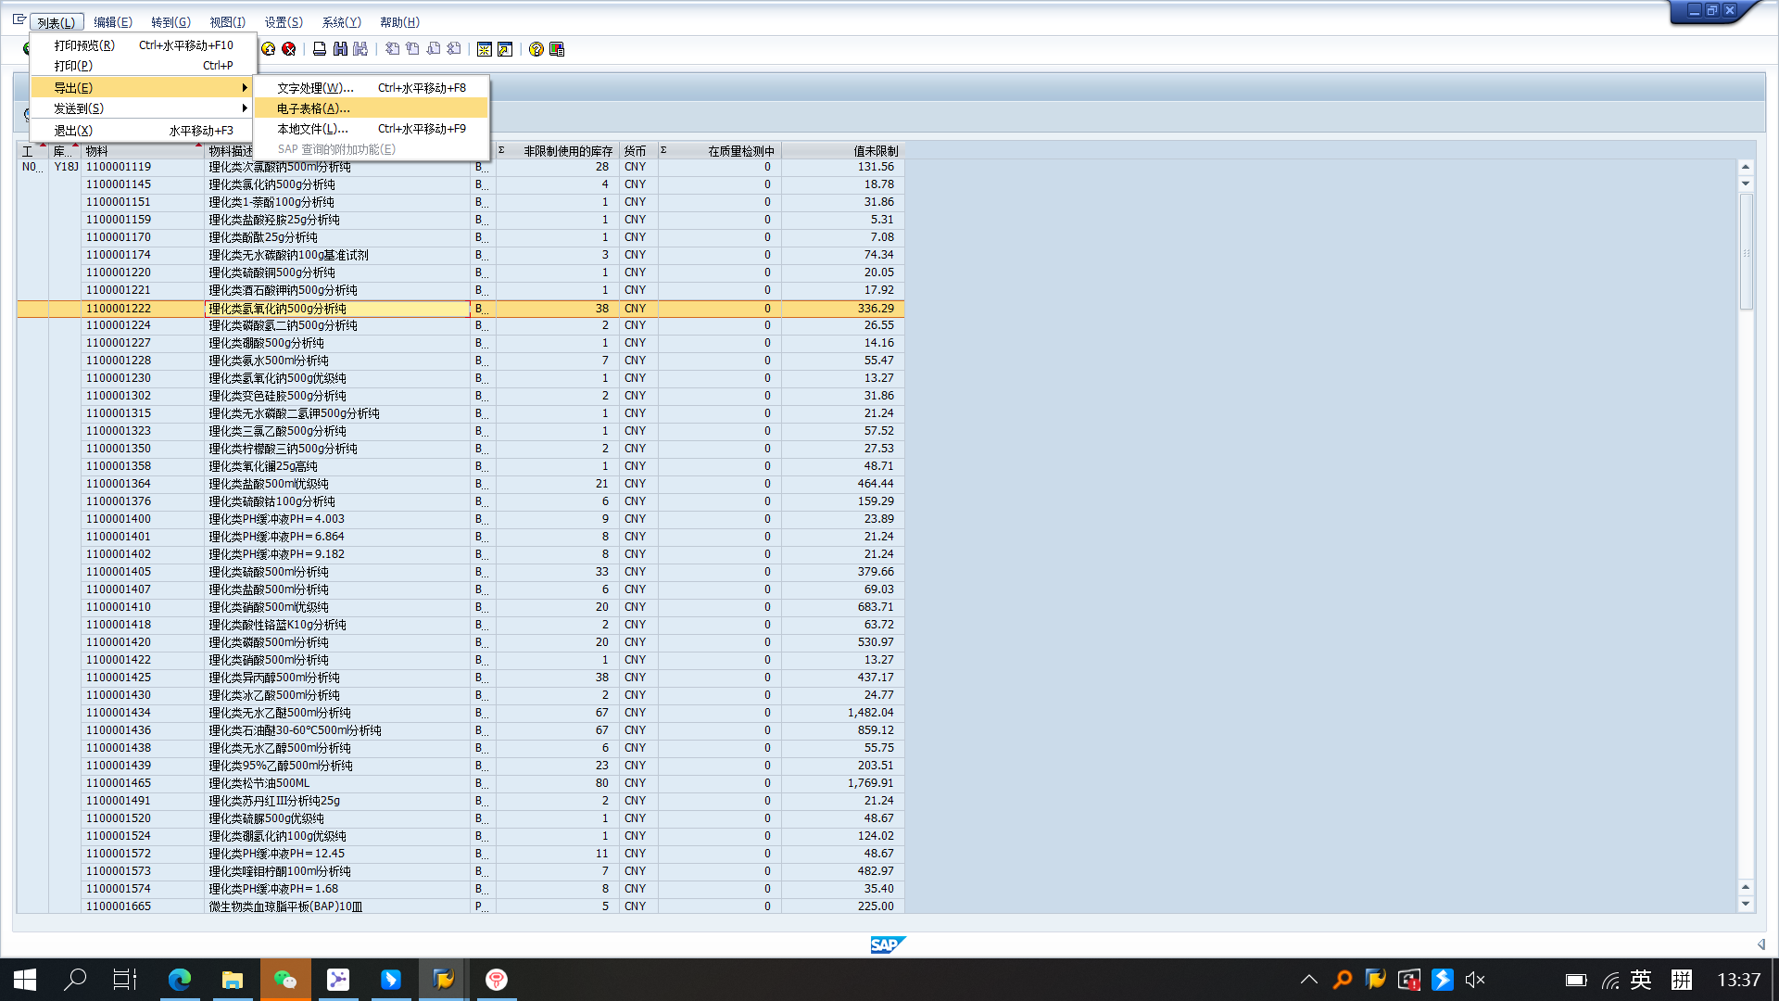Screen dimensions: 1779x1001
Task: Click the battery tray icon
Action: coord(1576,980)
